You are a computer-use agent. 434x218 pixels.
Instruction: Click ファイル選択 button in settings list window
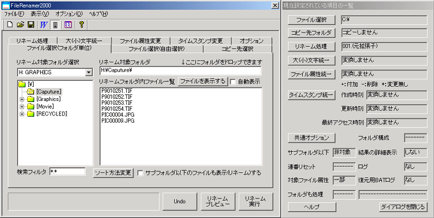pos(311,20)
